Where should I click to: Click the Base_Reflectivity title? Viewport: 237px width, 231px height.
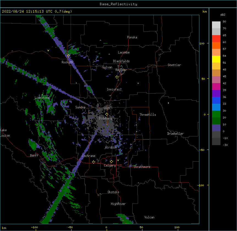[118, 4]
